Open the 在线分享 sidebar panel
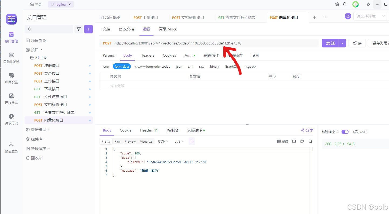Image resolution: width=389 pixels, height=214 pixels. coord(11,98)
